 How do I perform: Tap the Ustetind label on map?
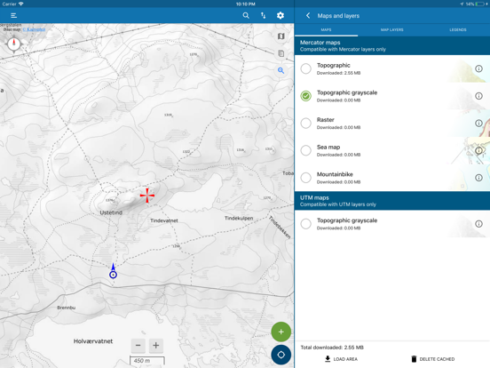[111, 212]
